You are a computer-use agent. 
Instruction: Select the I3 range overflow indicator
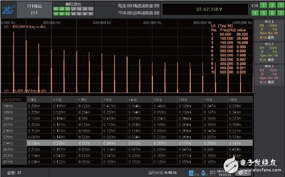pyautogui.click(x=68, y=14)
